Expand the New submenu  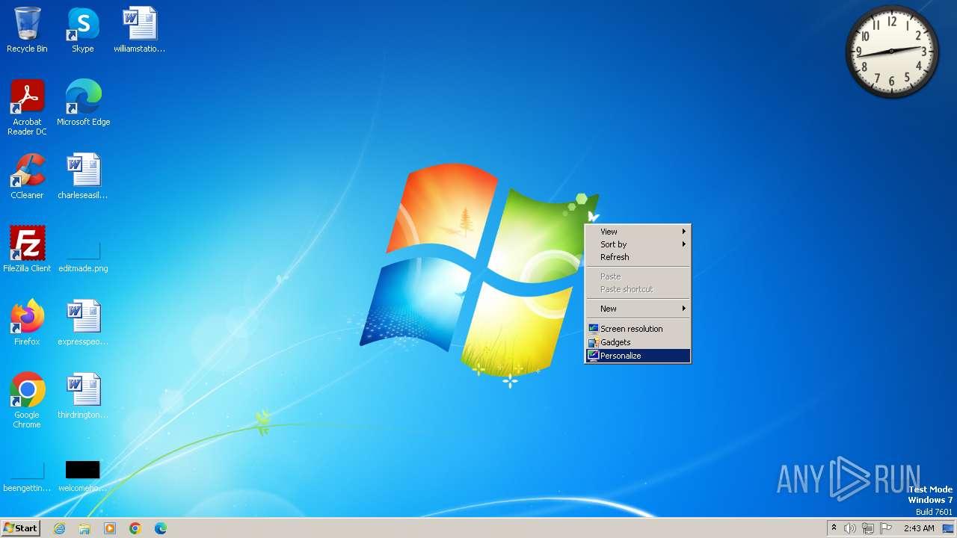[638, 309]
